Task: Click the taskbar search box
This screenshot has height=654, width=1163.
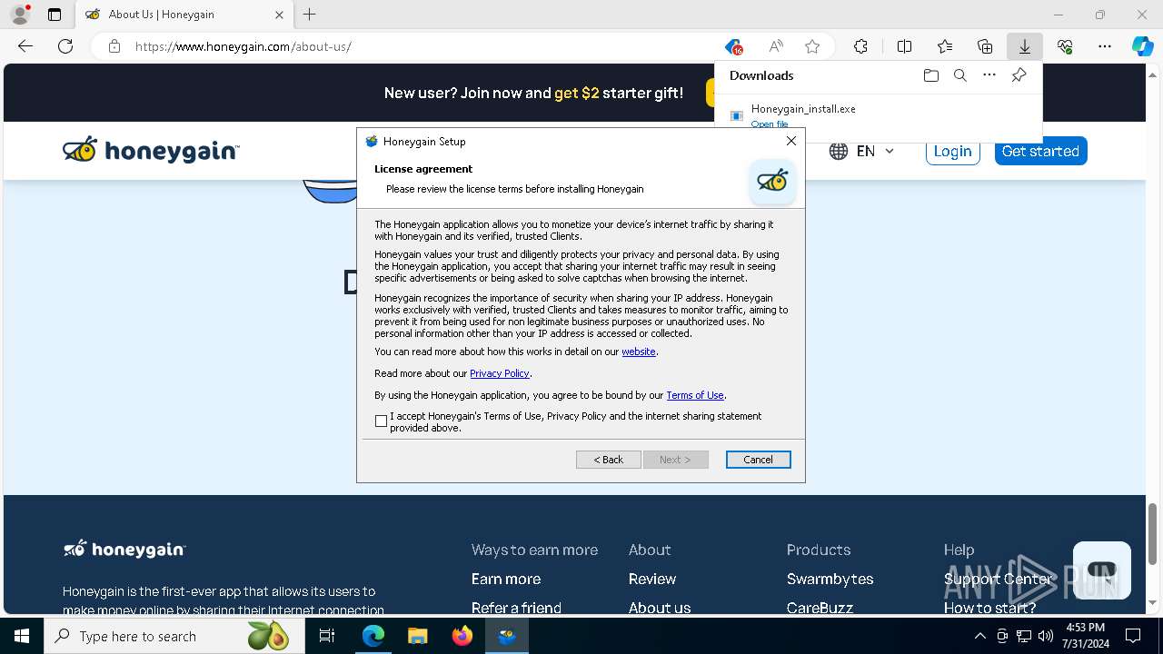Action: [174, 636]
